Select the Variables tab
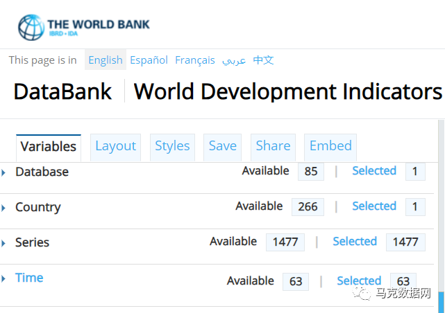This screenshot has width=445, height=313. pyautogui.click(x=49, y=147)
